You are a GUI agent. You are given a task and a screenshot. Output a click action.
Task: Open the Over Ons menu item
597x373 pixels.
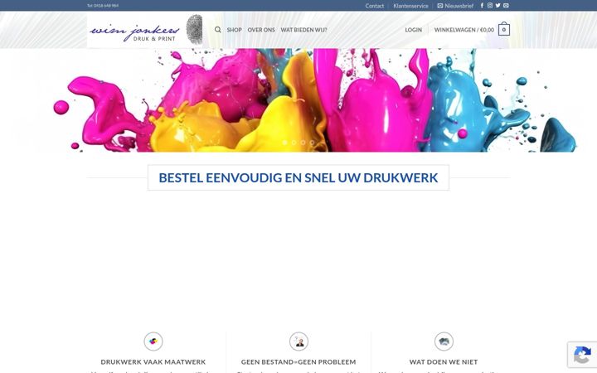coord(261,30)
